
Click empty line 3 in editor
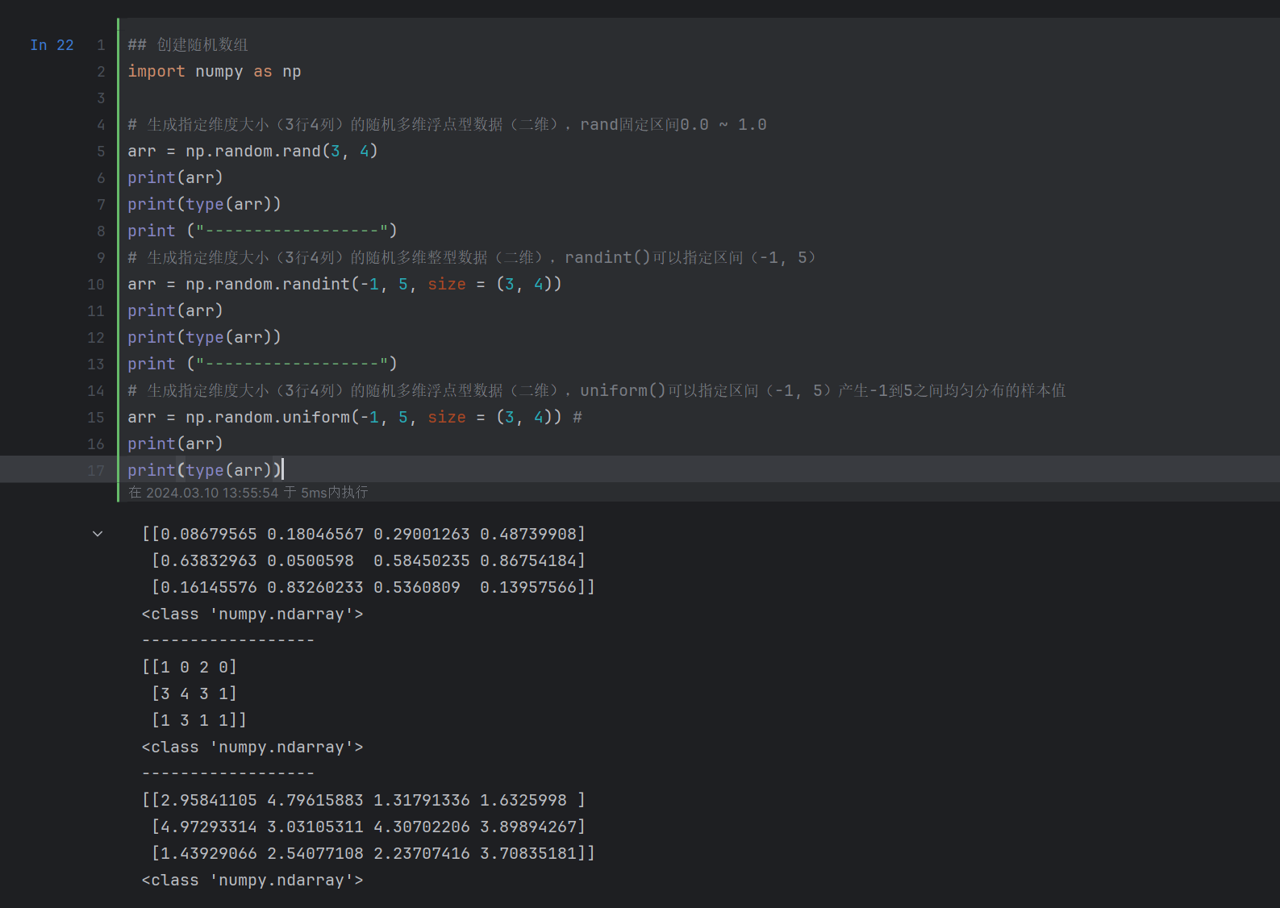click(698, 98)
